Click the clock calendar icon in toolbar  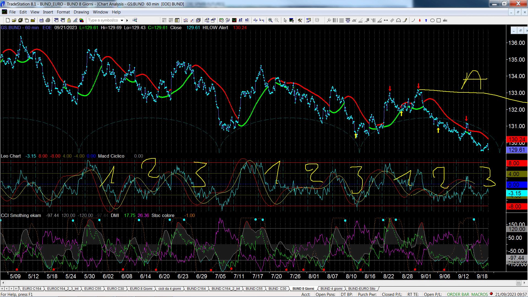(x=222, y=20)
